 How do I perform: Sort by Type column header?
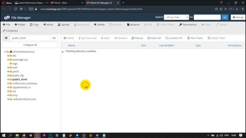(x=198, y=45)
